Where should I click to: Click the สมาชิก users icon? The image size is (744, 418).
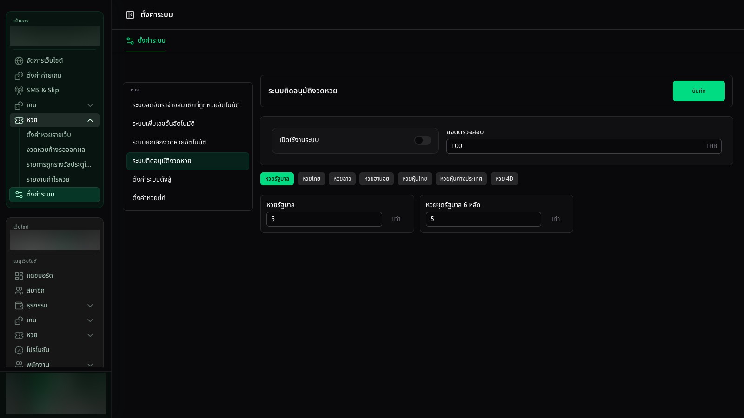[19, 291]
